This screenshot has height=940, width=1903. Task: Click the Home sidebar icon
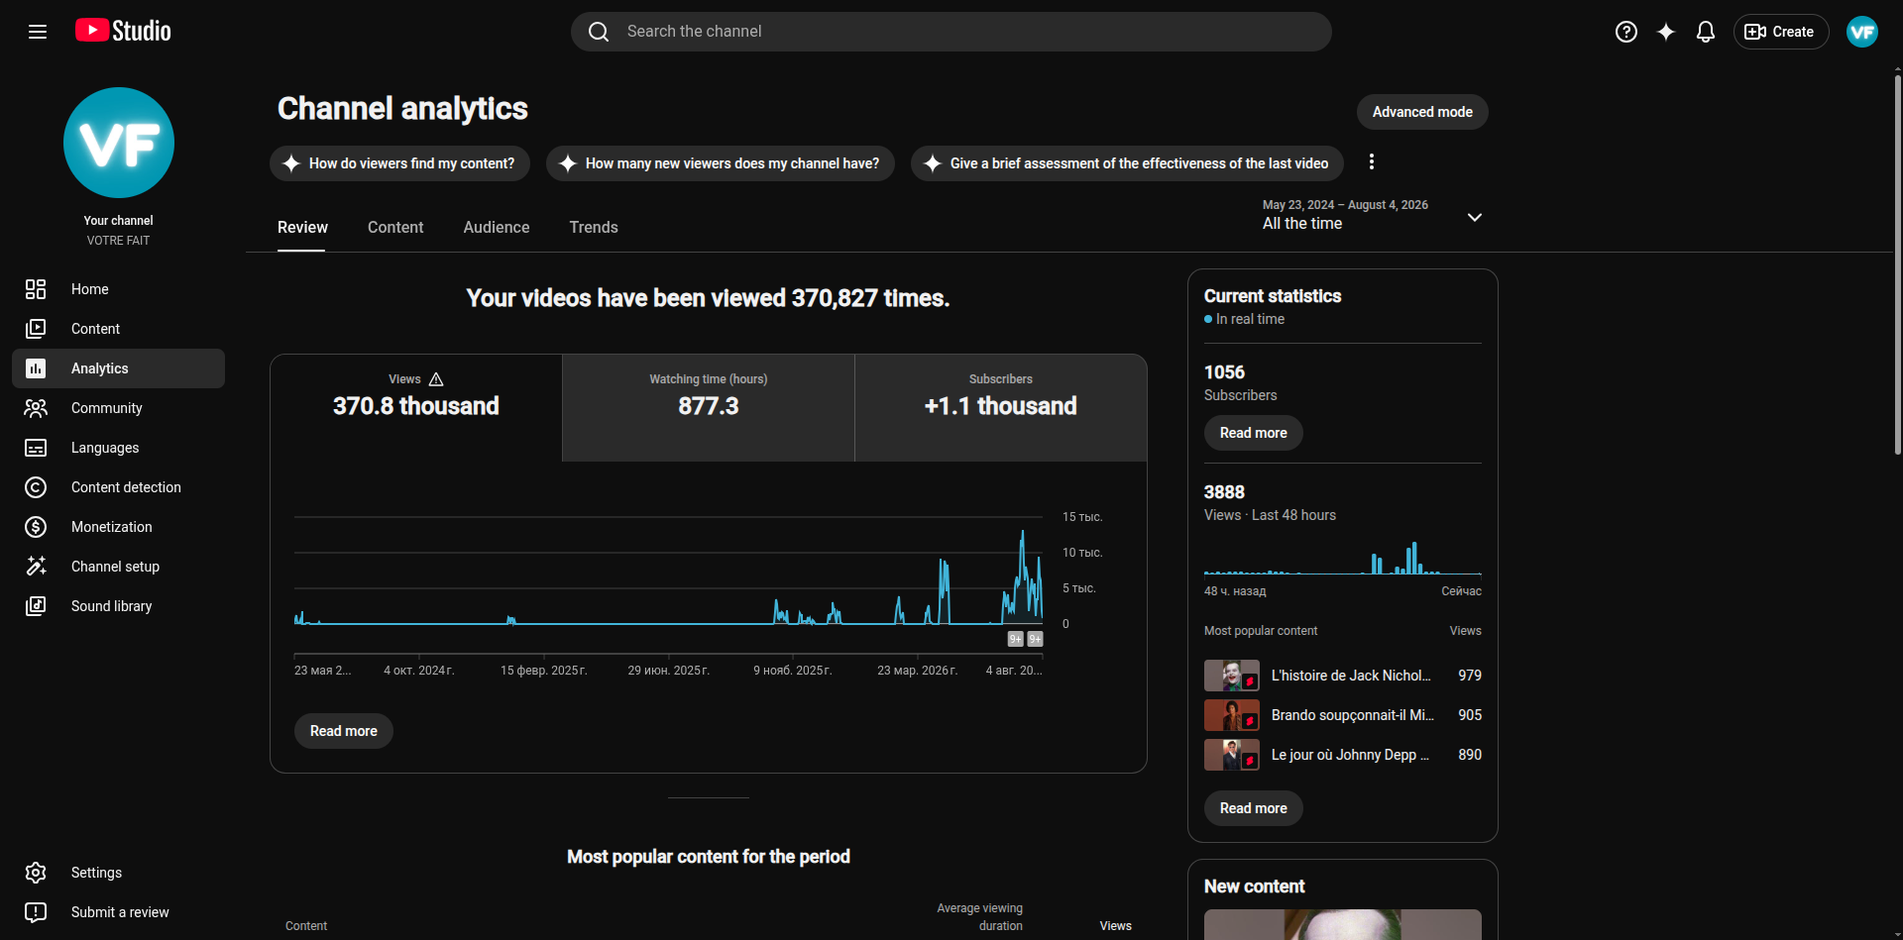coord(36,289)
